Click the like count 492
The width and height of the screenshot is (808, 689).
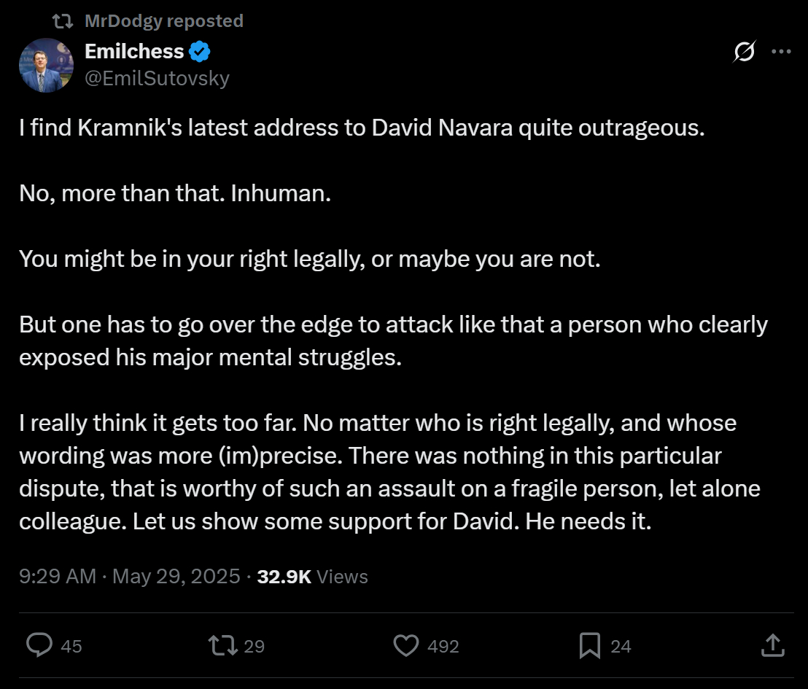(444, 646)
